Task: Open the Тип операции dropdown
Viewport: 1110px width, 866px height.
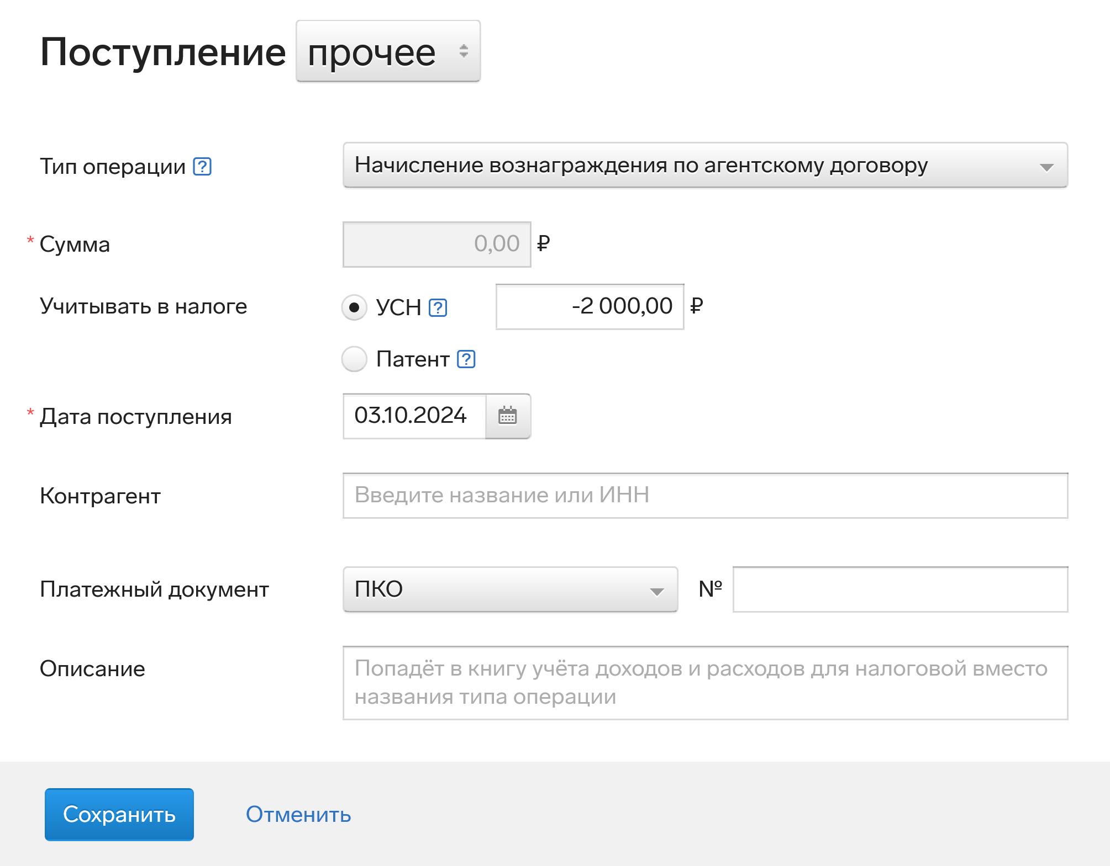Action: (x=705, y=165)
